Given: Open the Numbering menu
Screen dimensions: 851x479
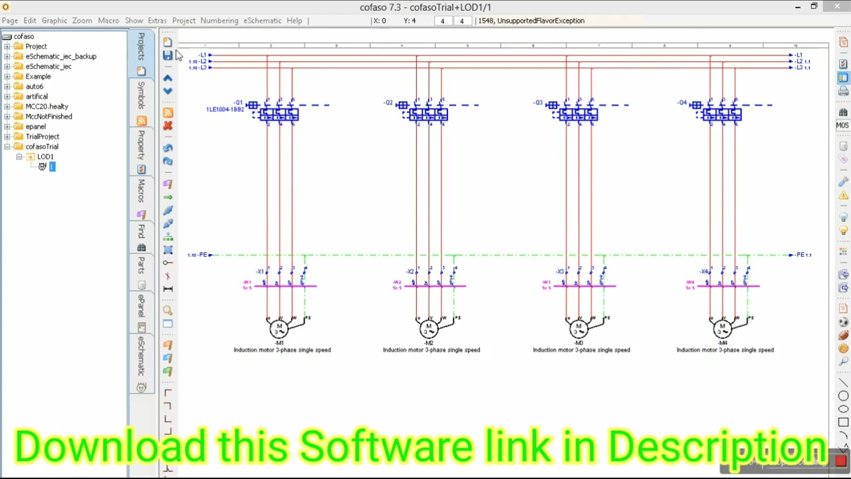Looking at the screenshot, I should [x=219, y=21].
